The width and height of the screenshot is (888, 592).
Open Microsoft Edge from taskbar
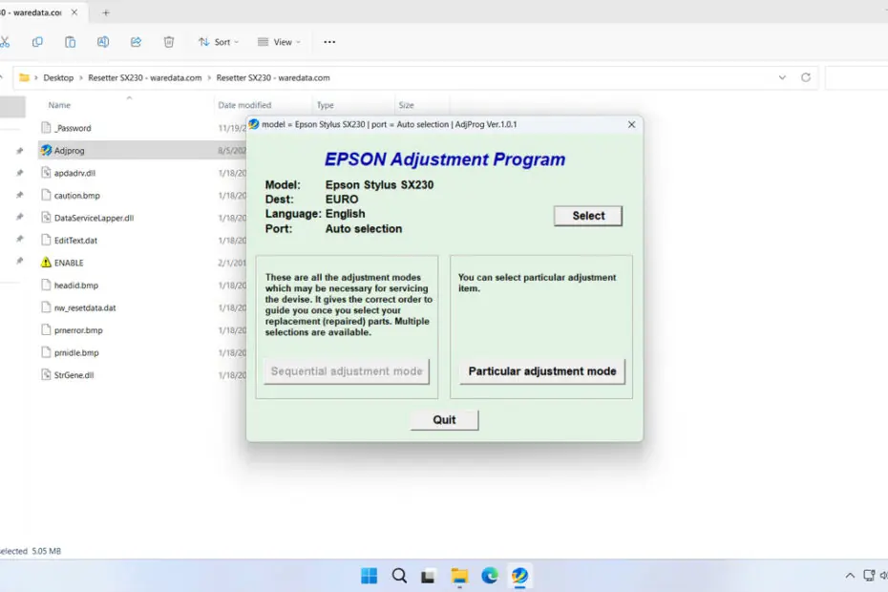click(490, 576)
